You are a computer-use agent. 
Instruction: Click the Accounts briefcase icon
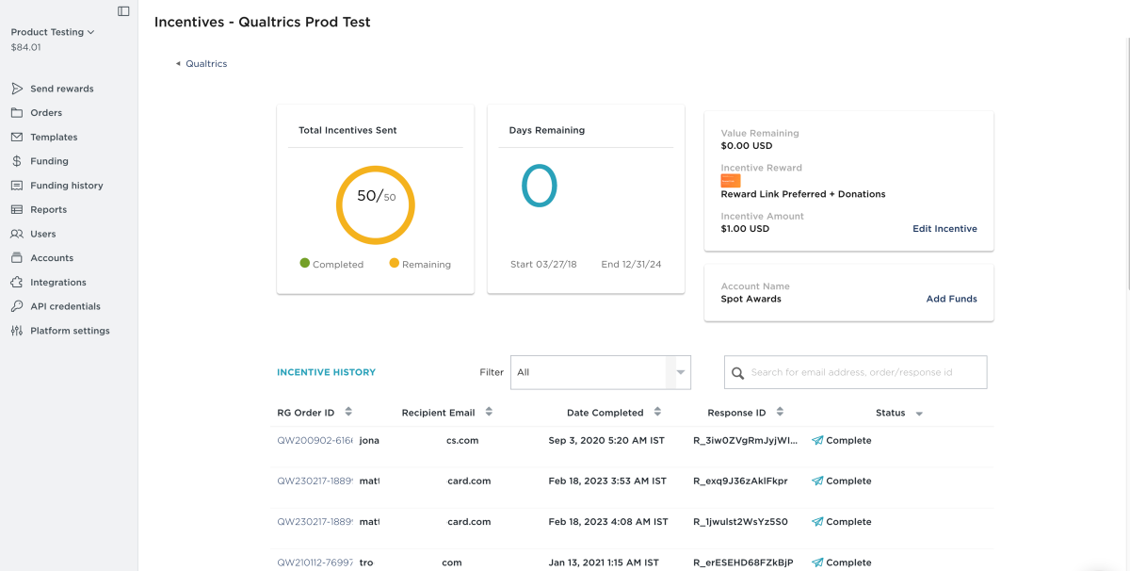click(17, 258)
